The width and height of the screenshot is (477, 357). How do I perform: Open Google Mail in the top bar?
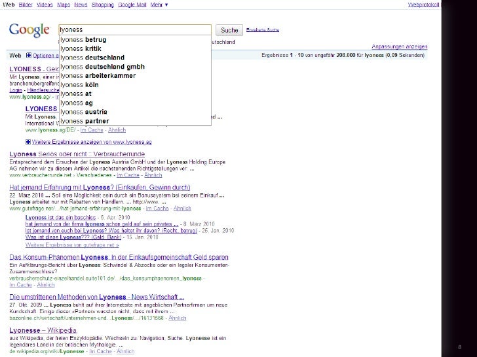(x=132, y=5)
